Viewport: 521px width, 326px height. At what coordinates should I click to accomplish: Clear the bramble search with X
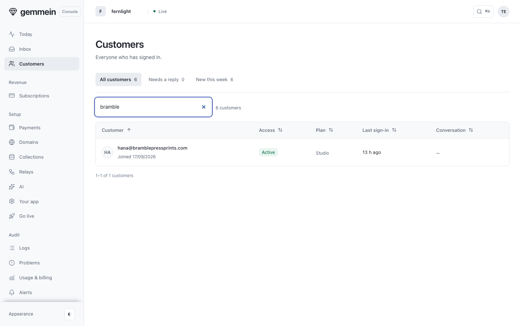pos(204,107)
